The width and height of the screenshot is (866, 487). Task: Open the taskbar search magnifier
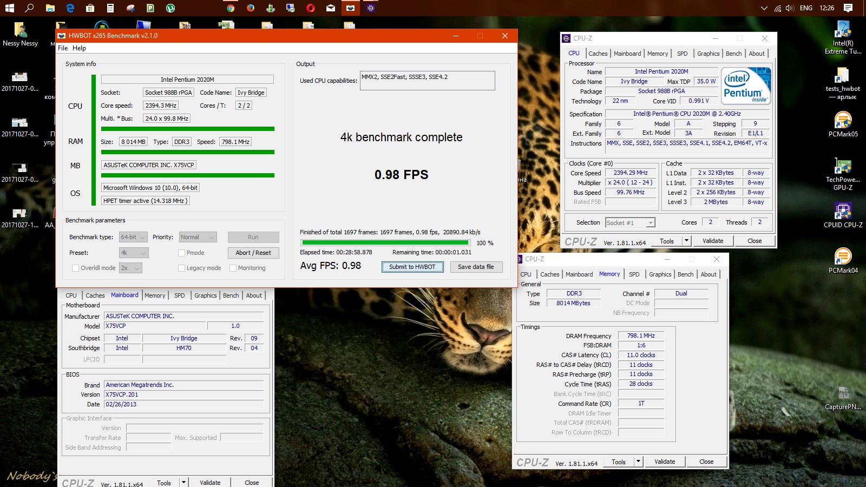30,8
